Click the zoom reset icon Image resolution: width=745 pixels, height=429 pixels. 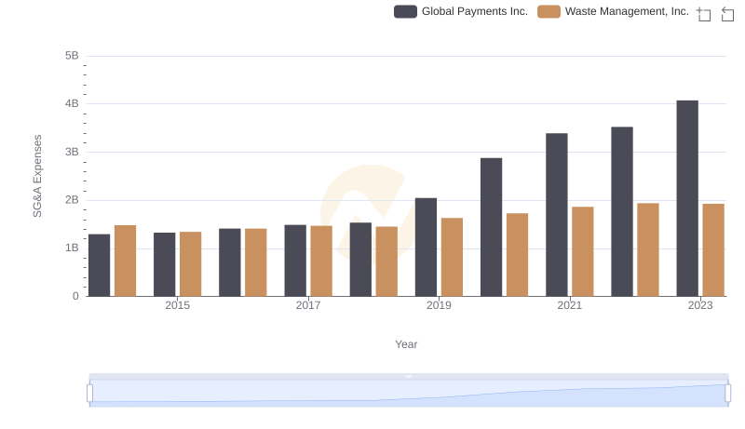[x=727, y=14]
